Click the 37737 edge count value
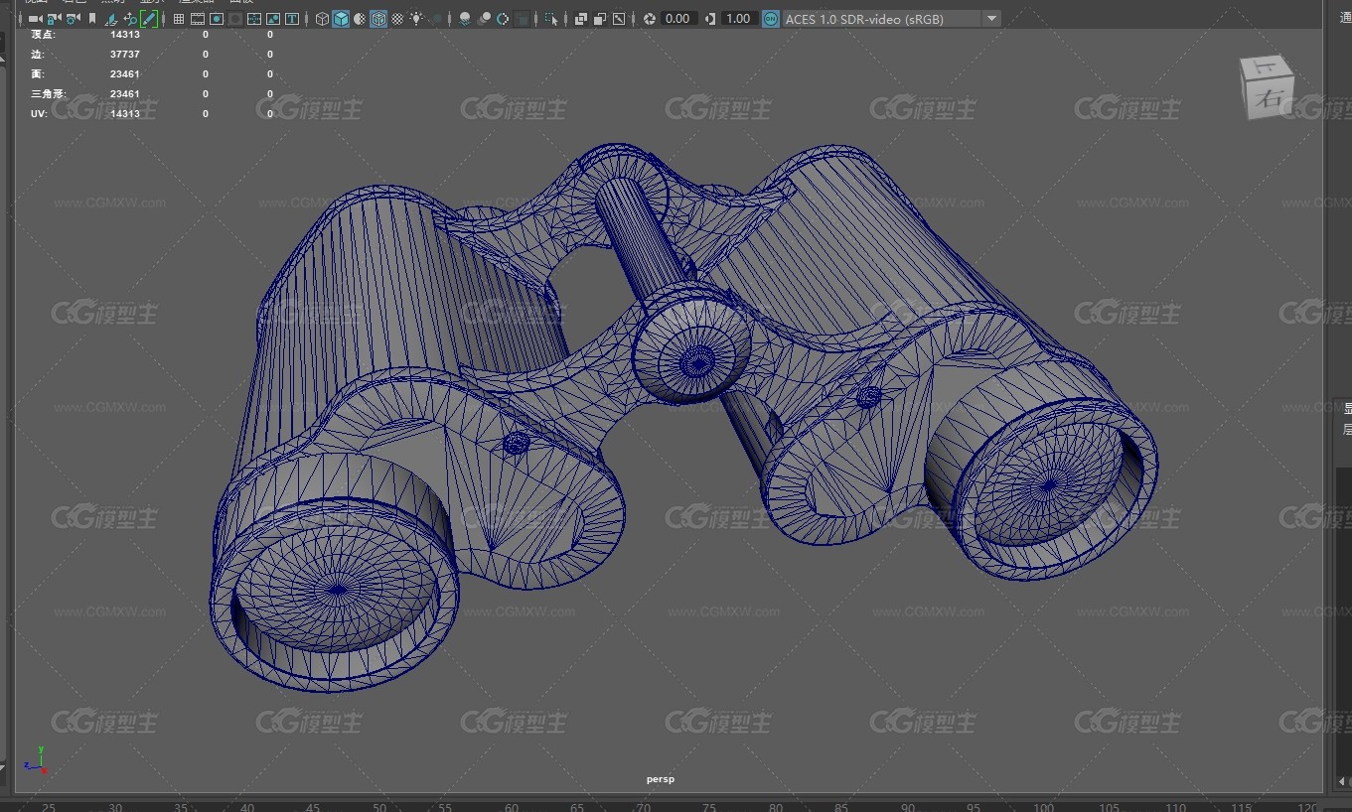The width and height of the screenshot is (1352, 812). (x=125, y=55)
